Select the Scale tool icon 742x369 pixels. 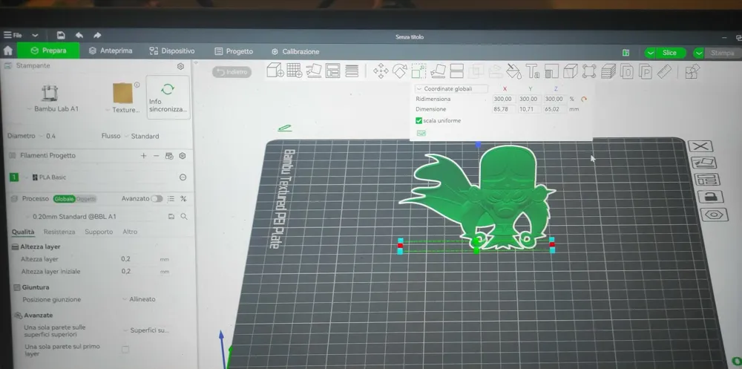(418, 71)
